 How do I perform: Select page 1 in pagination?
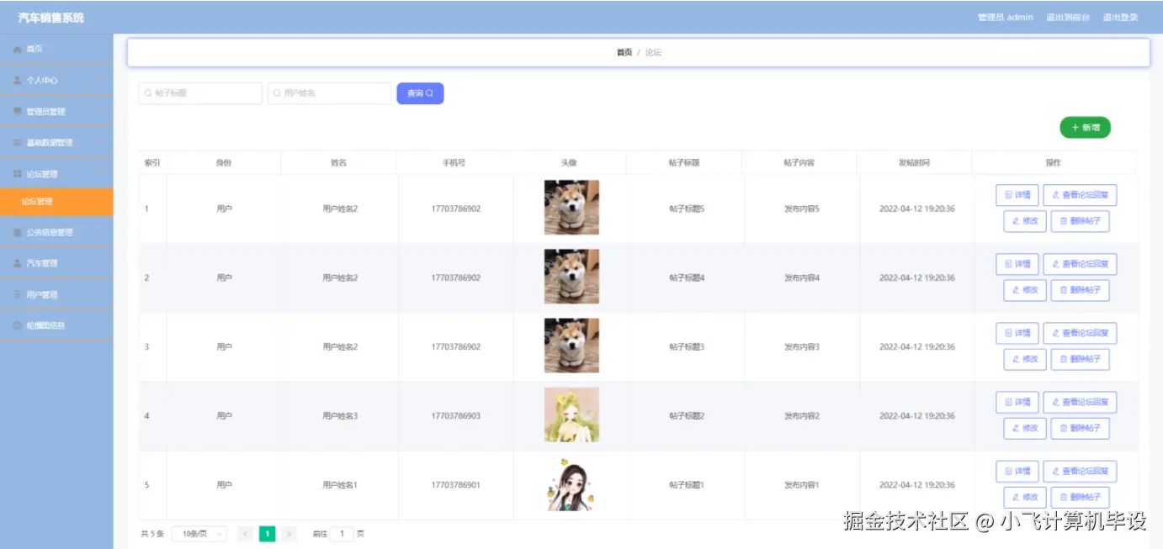point(267,534)
